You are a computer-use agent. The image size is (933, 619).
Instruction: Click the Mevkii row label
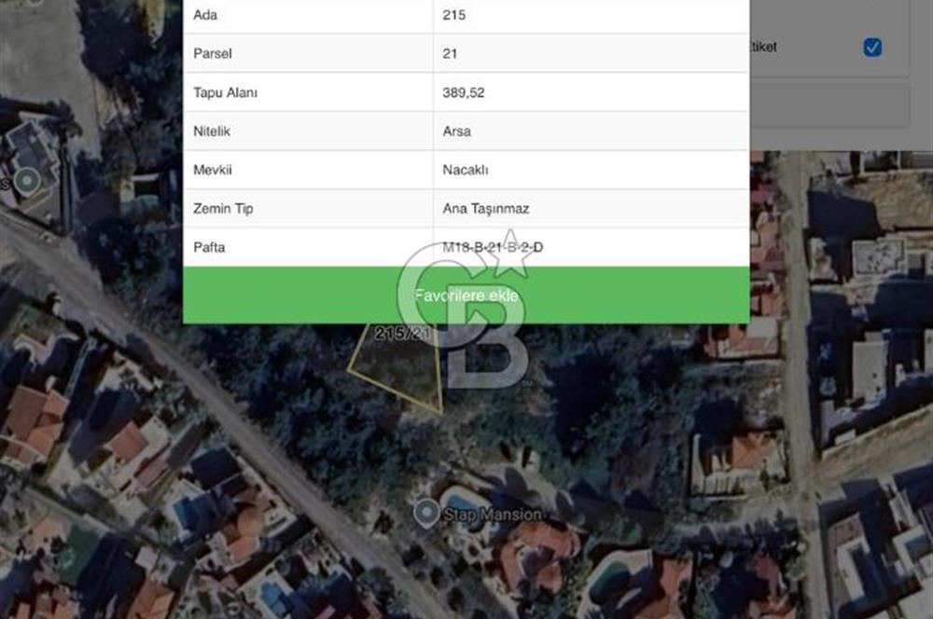(213, 170)
